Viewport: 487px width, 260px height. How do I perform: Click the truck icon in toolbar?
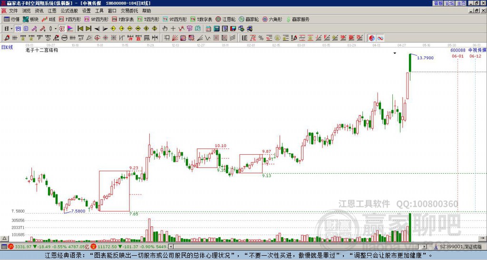coord(249,29)
